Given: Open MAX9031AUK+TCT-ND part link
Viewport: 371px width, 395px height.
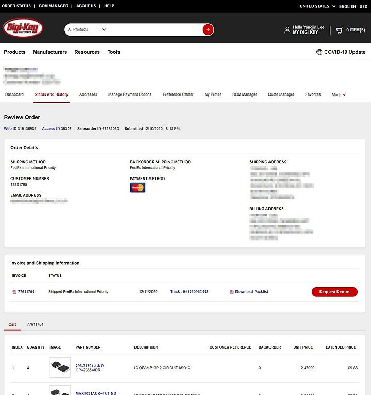Looking at the screenshot, I should coord(96,393).
